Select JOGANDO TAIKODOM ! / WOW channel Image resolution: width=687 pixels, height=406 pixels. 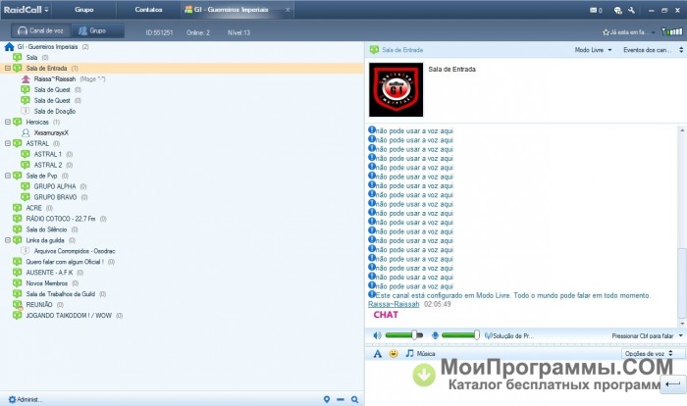pyautogui.click(x=69, y=316)
